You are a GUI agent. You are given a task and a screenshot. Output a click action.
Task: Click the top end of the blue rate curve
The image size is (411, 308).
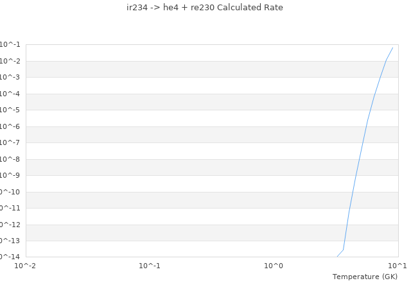392,47
